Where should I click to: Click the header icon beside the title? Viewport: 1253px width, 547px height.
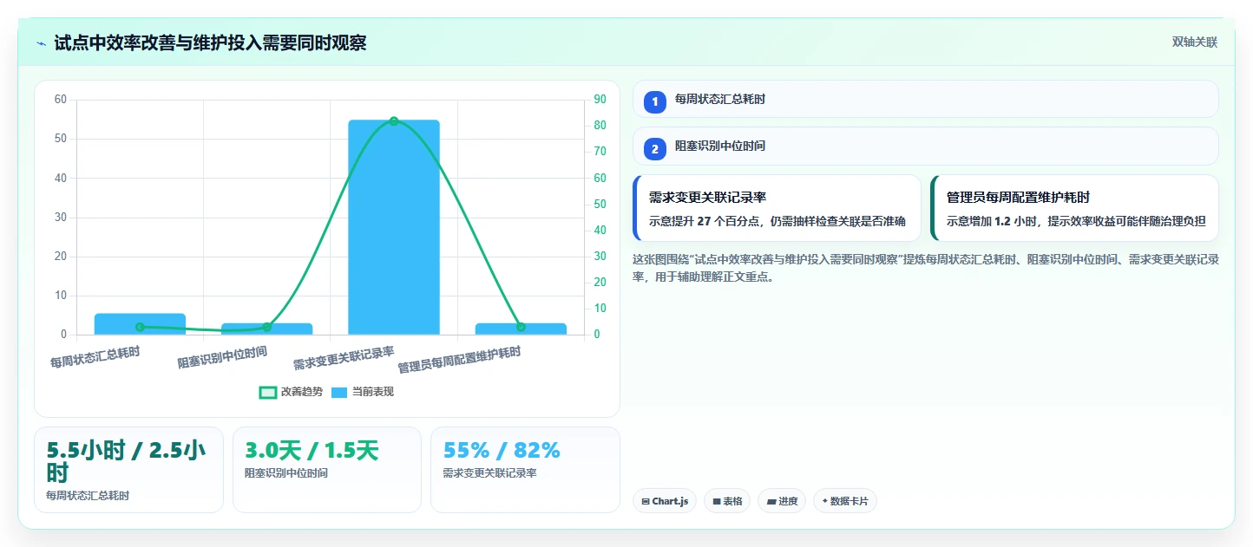tap(41, 43)
